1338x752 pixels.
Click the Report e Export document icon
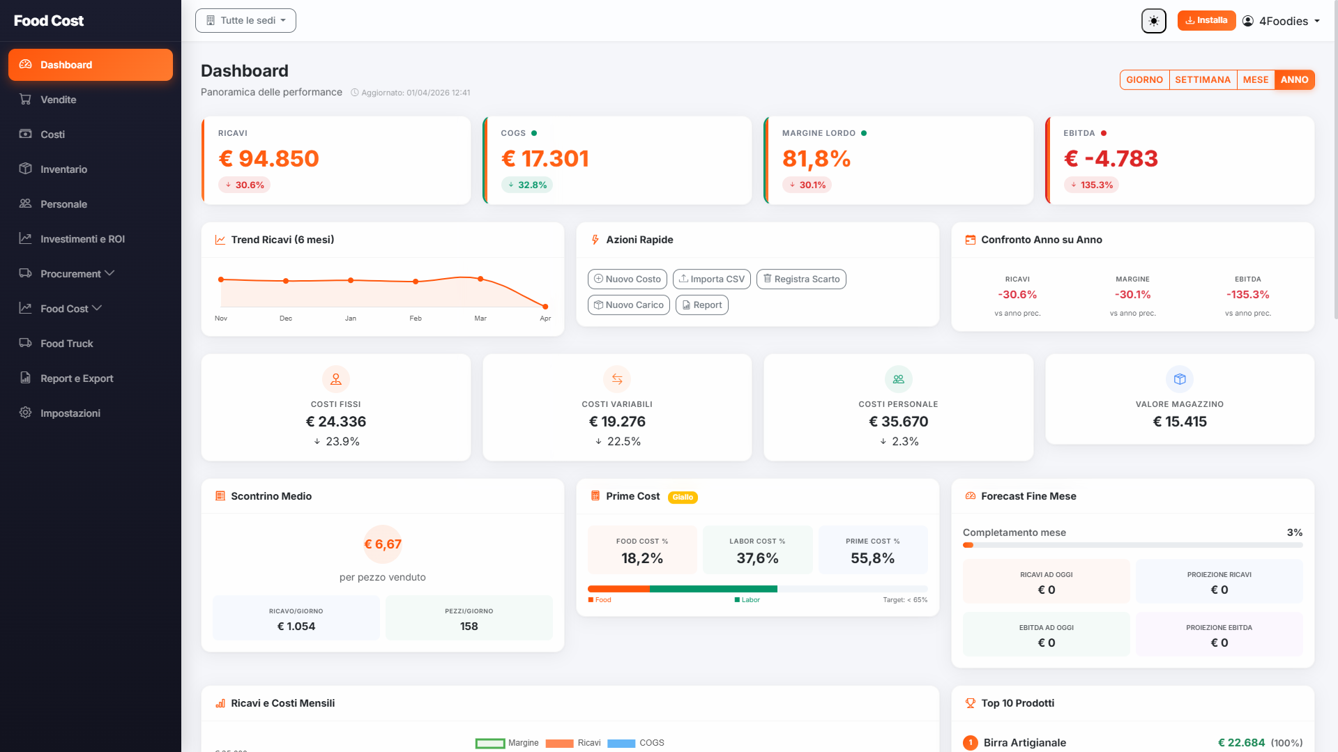tap(26, 378)
